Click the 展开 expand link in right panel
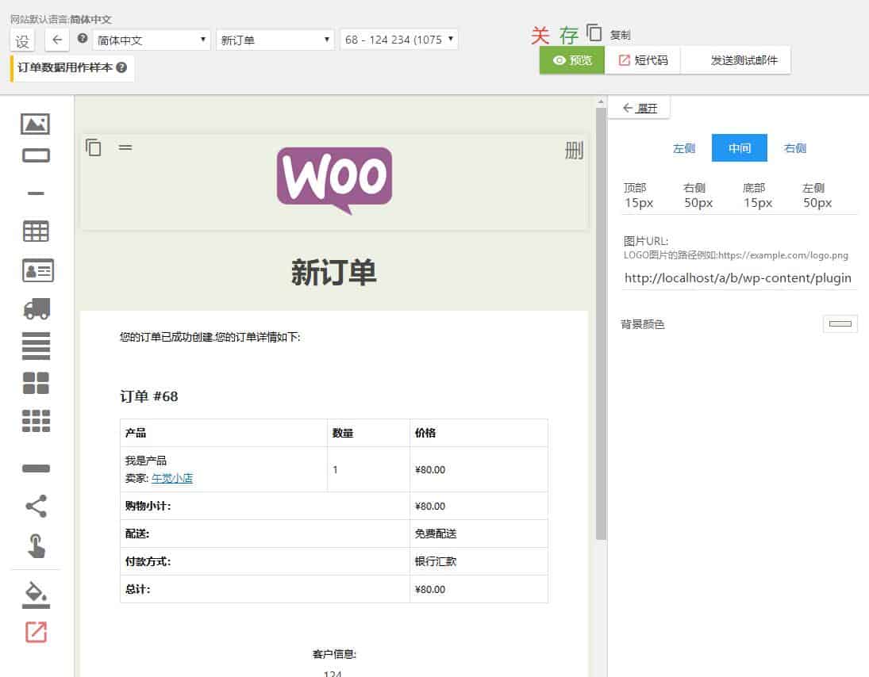 [x=640, y=108]
